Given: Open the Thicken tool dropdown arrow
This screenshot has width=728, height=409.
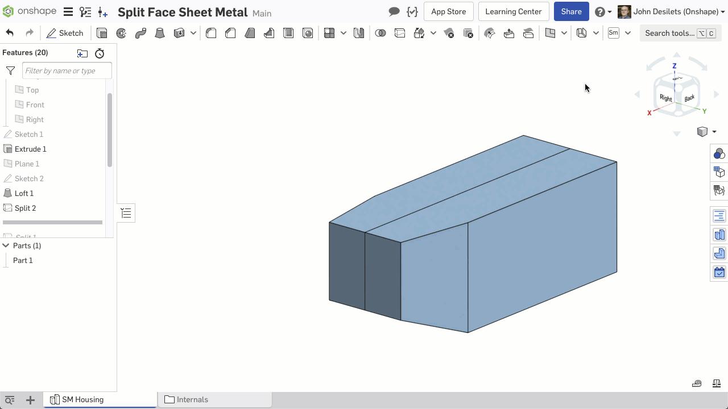Looking at the screenshot, I should [193, 33].
